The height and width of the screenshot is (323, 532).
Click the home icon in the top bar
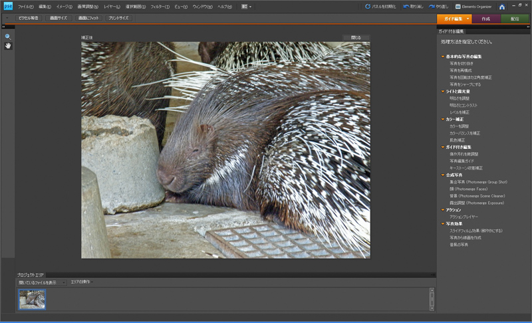click(x=502, y=7)
